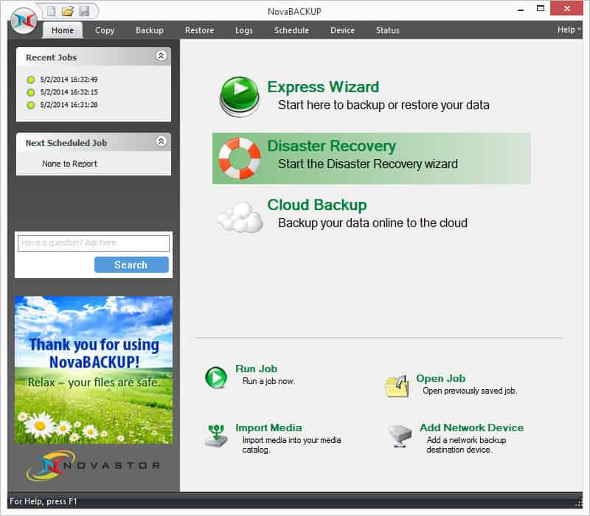Open the NovaBACKUP round logo application menu

coord(24,21)
